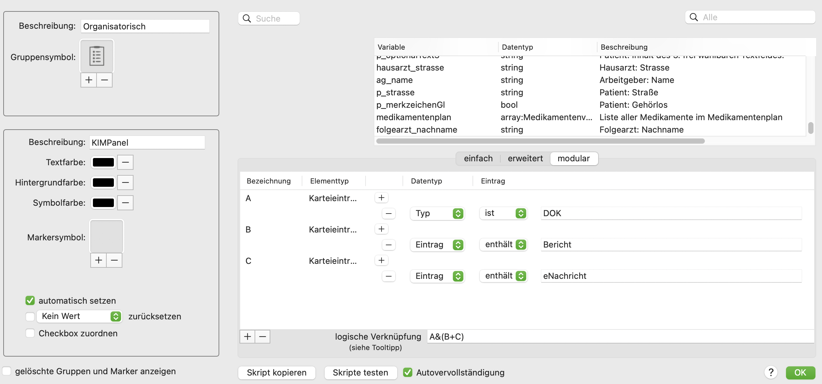
Task: Add a condition to row A
Action: 382,198
